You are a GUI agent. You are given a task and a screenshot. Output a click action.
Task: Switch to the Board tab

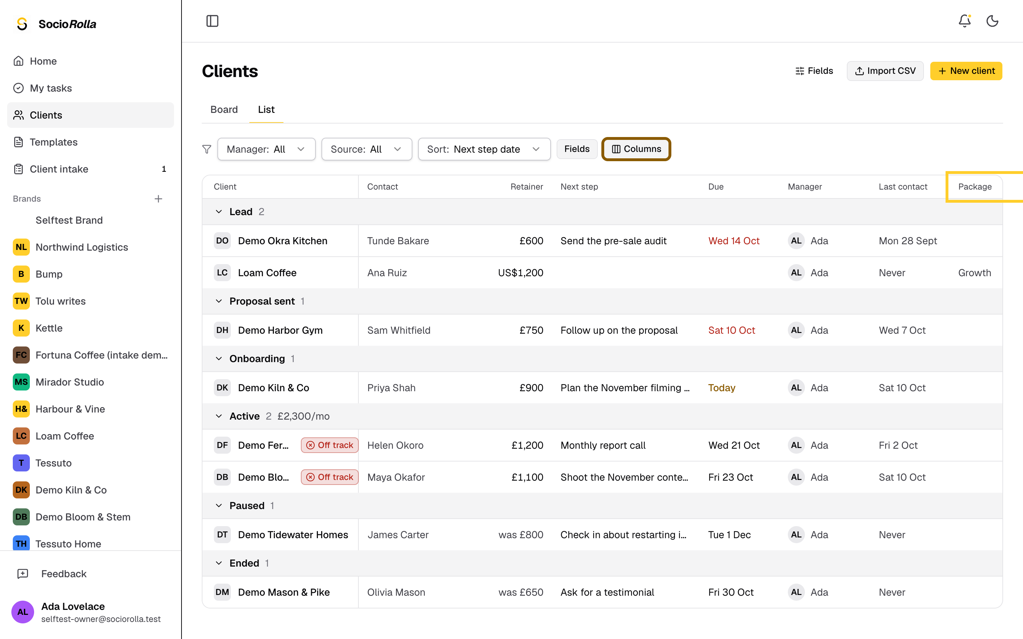click(224, 109)
